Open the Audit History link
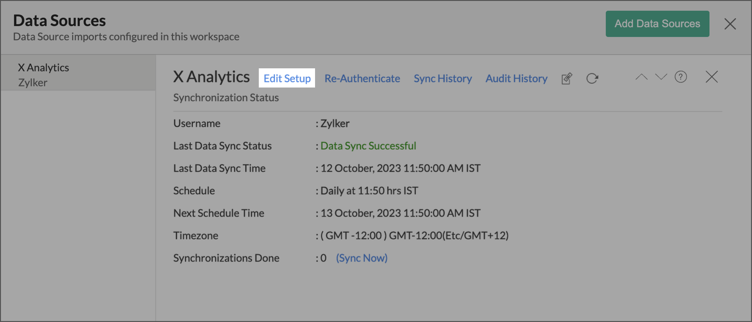752x322 pixels. click(517, 79)
